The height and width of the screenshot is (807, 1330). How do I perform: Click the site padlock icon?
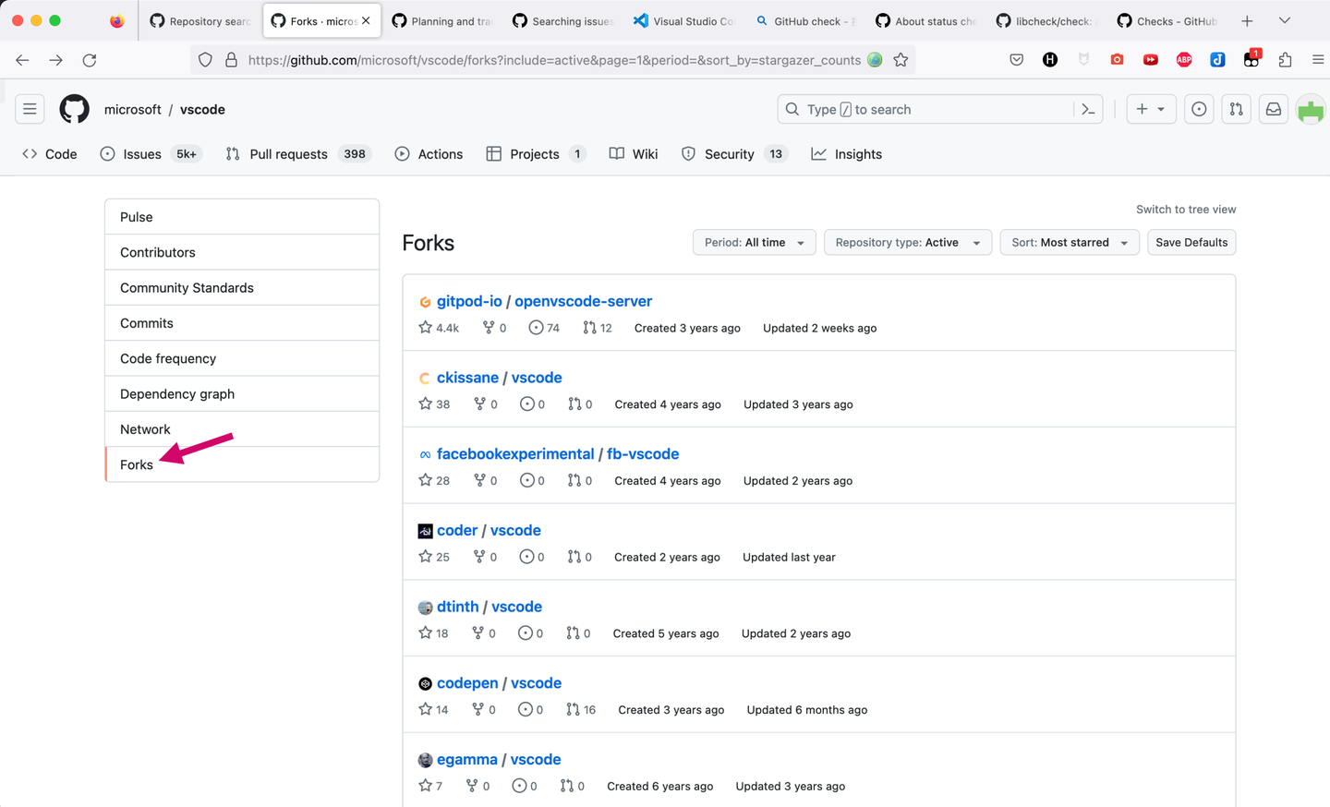(x=231, y=60)
